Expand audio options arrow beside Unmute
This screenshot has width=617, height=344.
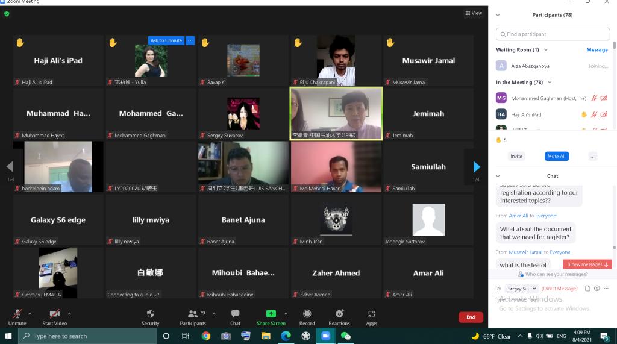point(30,313)
